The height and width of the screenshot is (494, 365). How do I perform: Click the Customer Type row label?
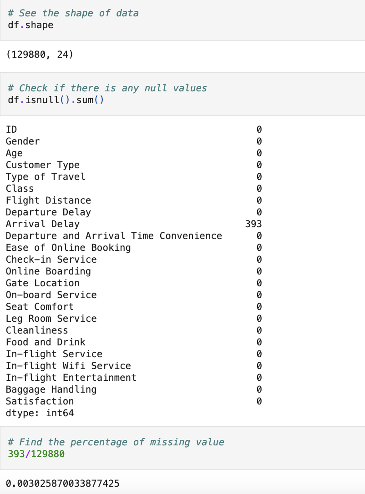(43, 165)
